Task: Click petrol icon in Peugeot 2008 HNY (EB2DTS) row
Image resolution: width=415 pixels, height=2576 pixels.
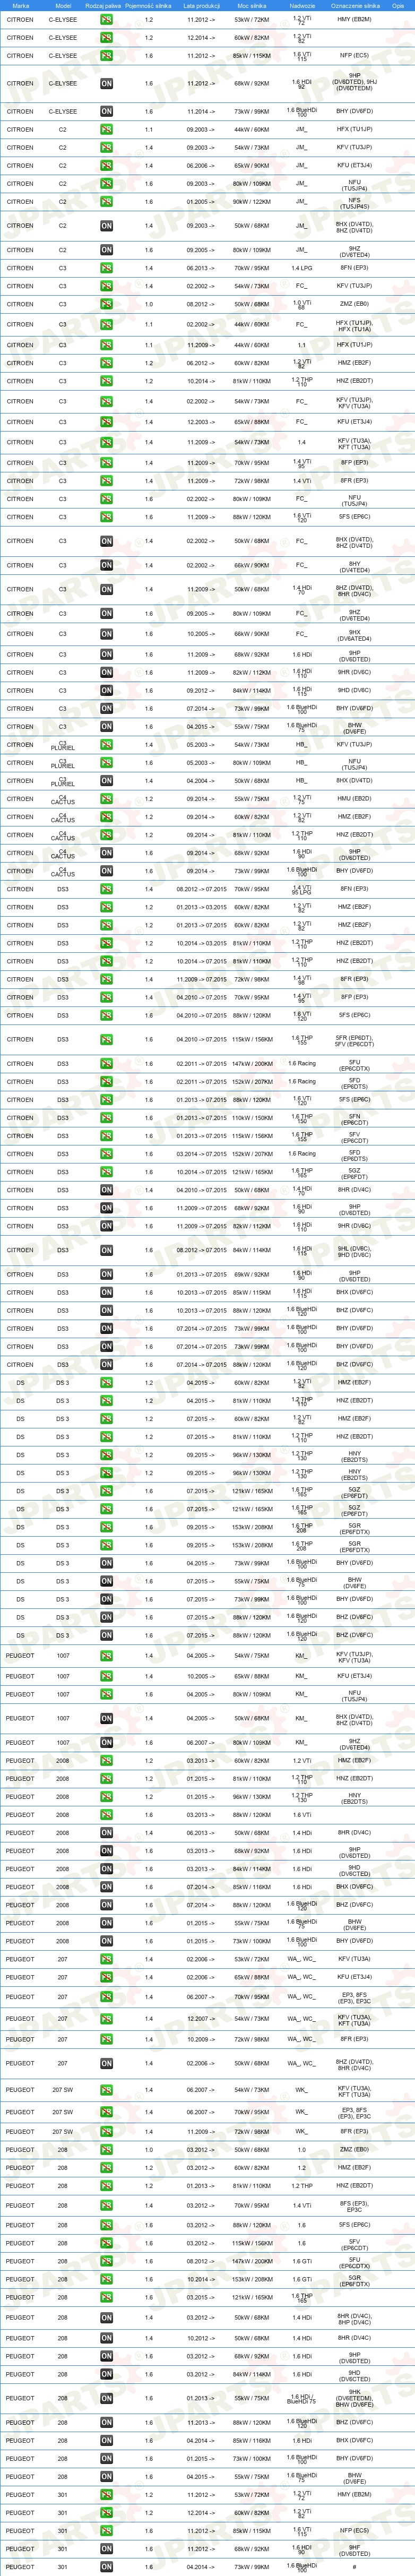Action: tap(106, 1796)
